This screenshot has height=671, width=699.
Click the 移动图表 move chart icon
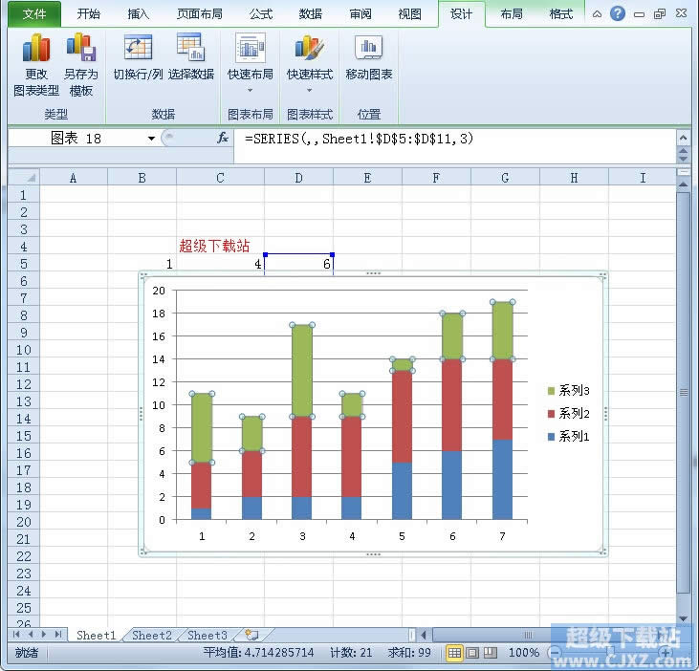(369, 49)
